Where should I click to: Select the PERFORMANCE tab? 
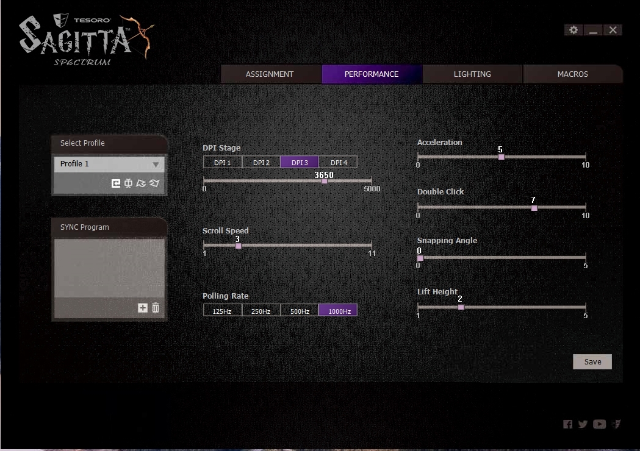coord(372,74)
